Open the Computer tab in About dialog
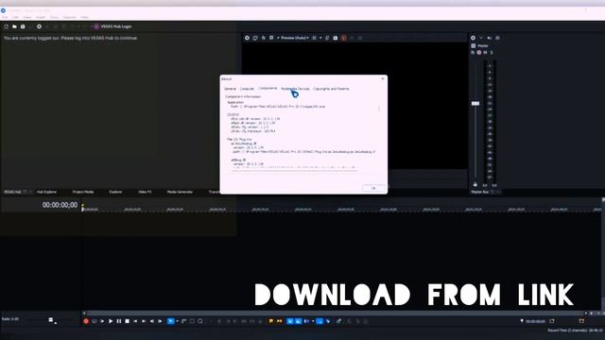 point(247,89)
